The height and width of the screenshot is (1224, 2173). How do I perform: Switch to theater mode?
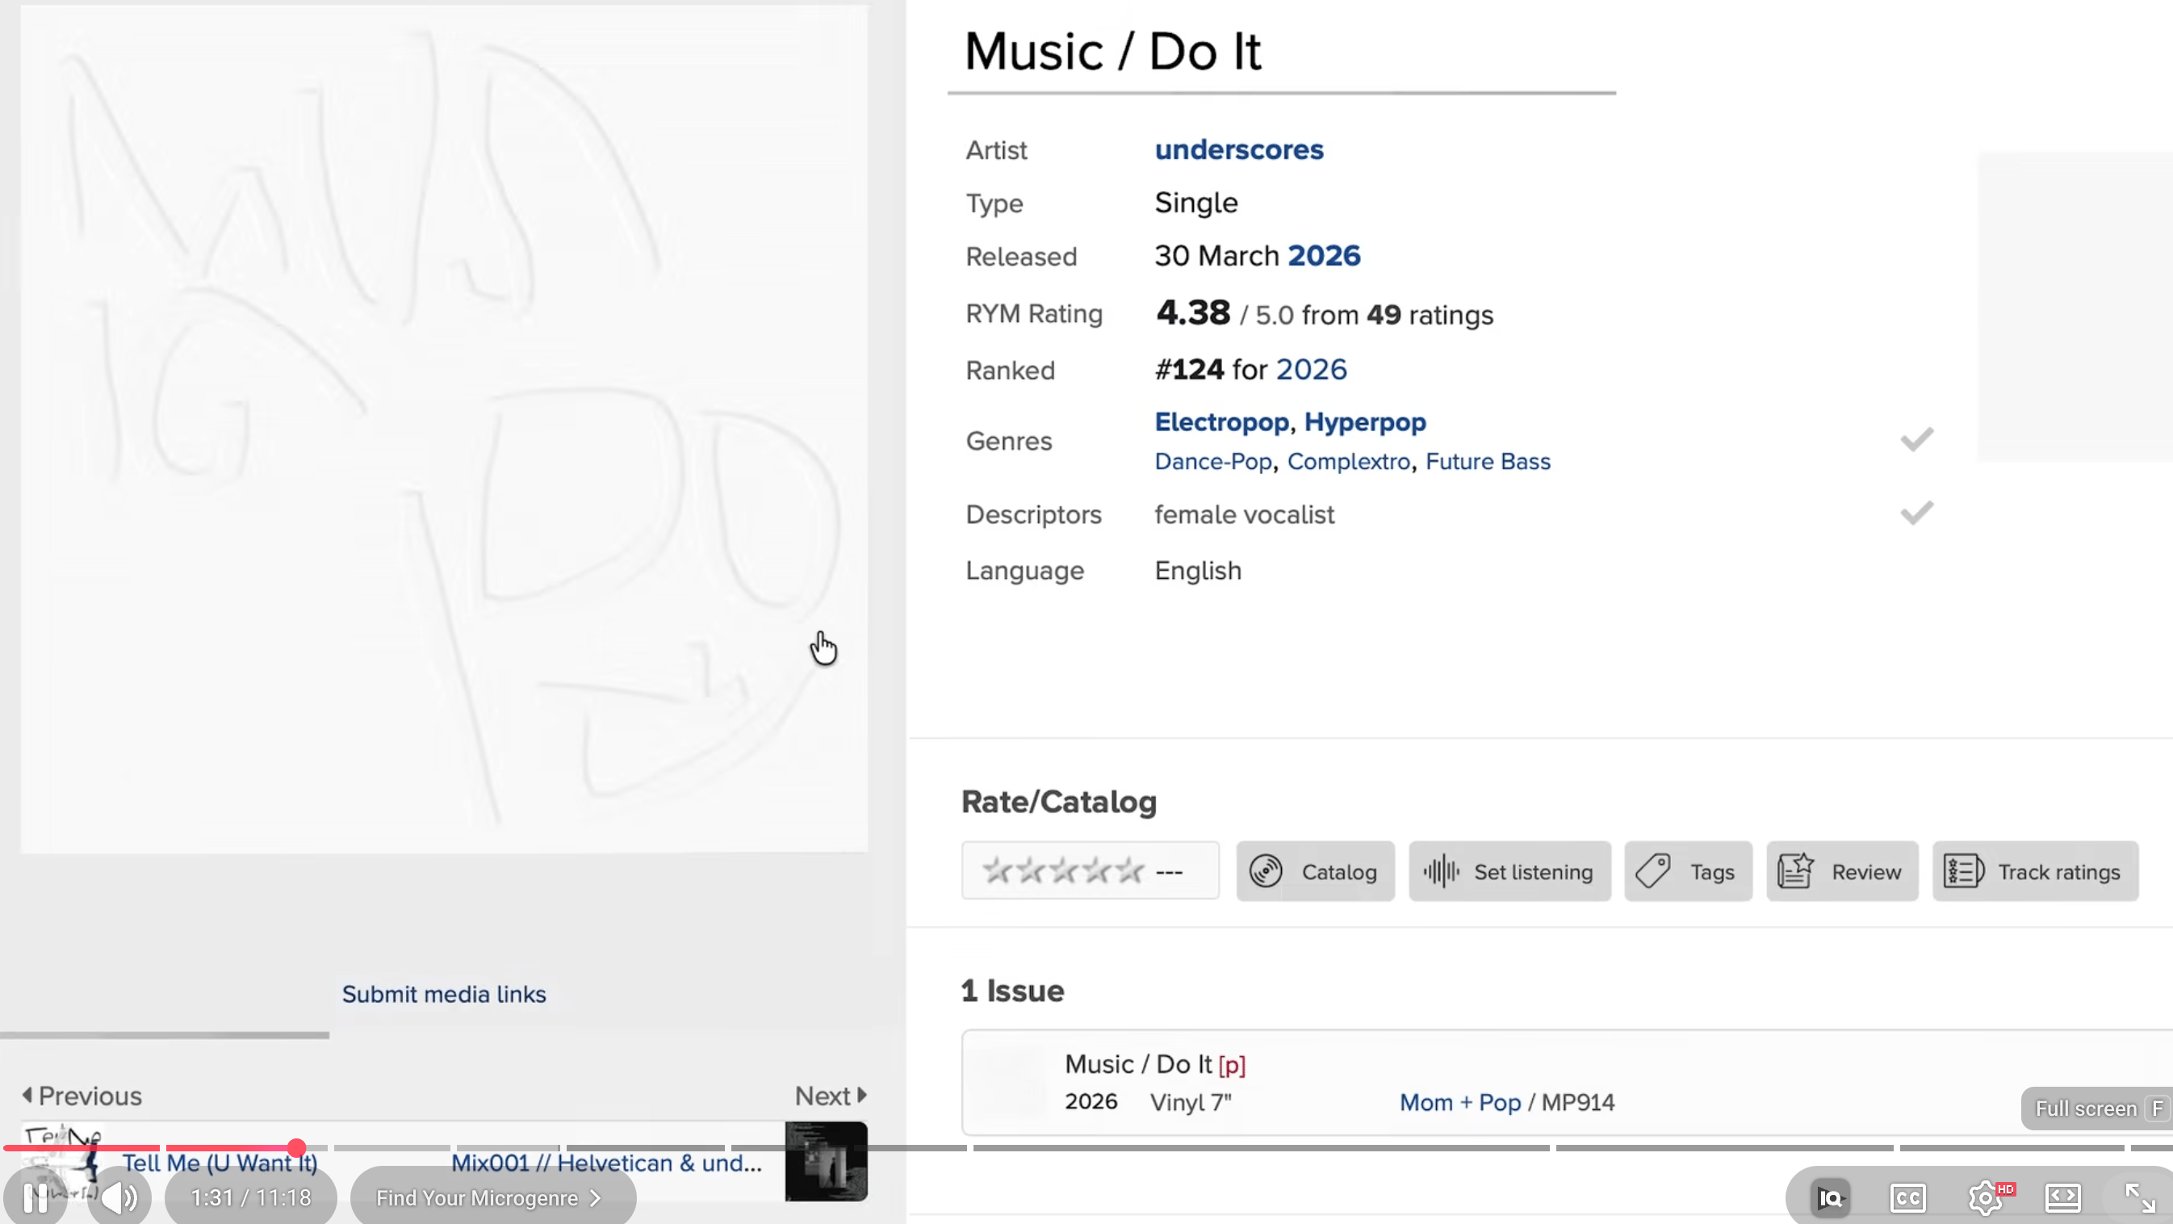(x=2062, y=1197)
